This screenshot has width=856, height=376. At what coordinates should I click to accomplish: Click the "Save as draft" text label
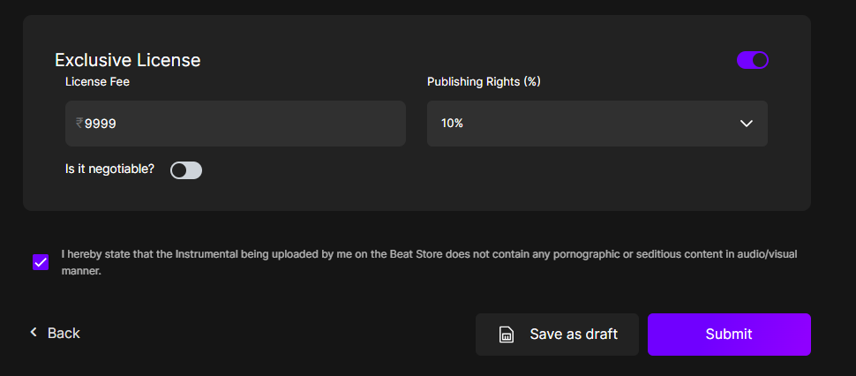[x=574, y=335]
